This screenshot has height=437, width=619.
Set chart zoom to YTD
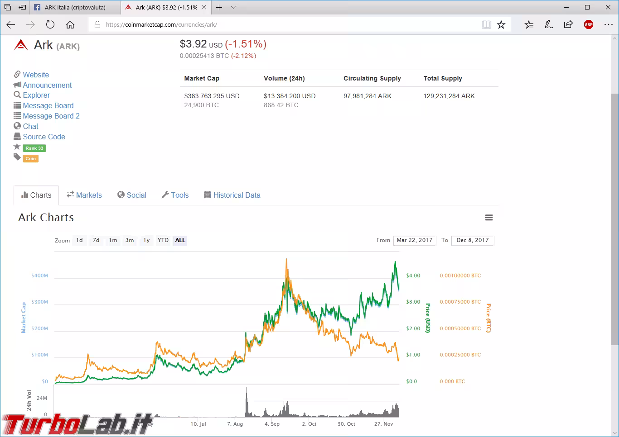(x=163, y=240)
